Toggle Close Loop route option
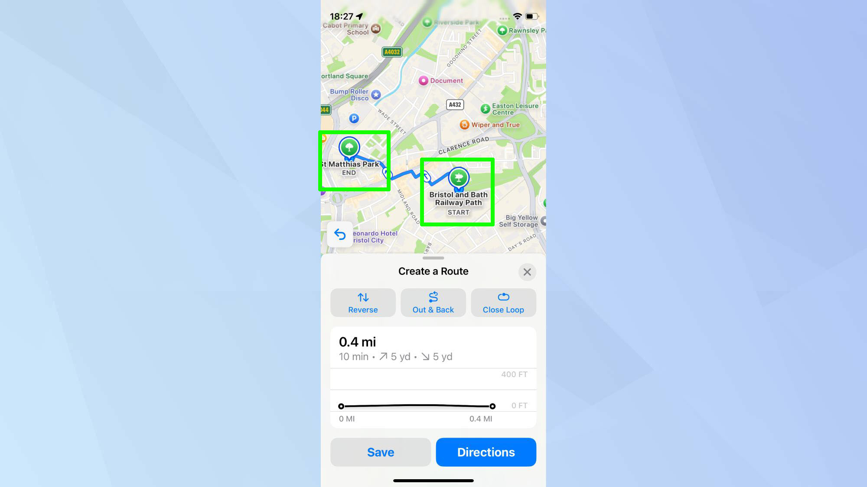867x487 pixels. pyautogui.click(x=503, y=303)
